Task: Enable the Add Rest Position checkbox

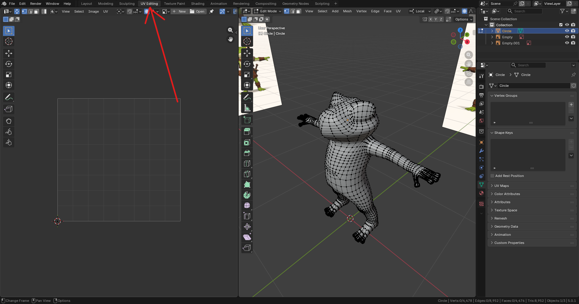Action: (492, 176)
